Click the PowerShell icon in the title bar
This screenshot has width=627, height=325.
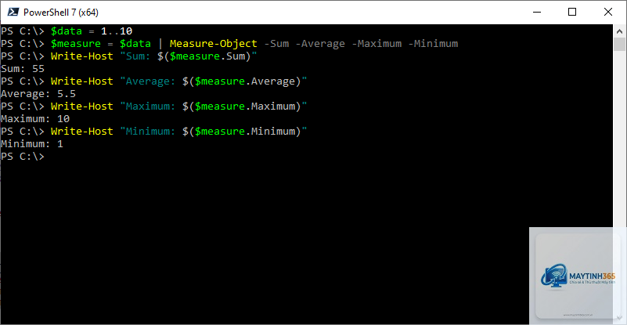coord(13,12)
